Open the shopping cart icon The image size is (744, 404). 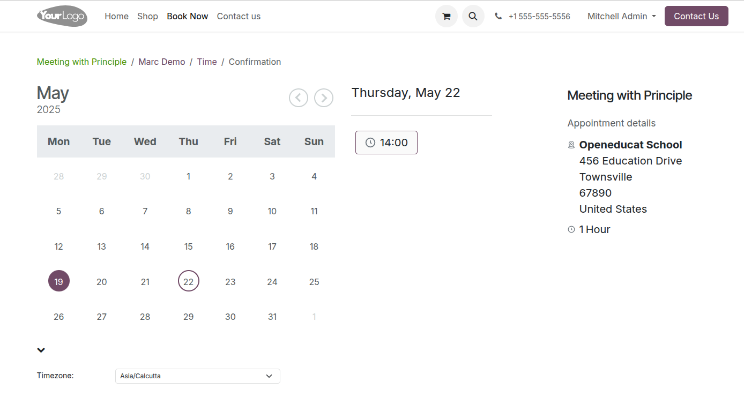tap(446, 16)
